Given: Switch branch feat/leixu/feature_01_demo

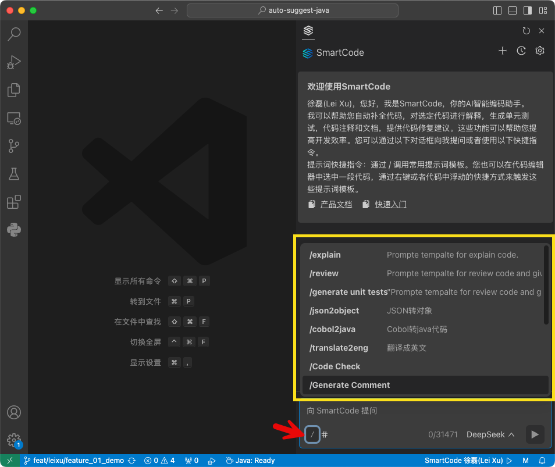Looking at the screenshot, I should [x=74, y=460].
